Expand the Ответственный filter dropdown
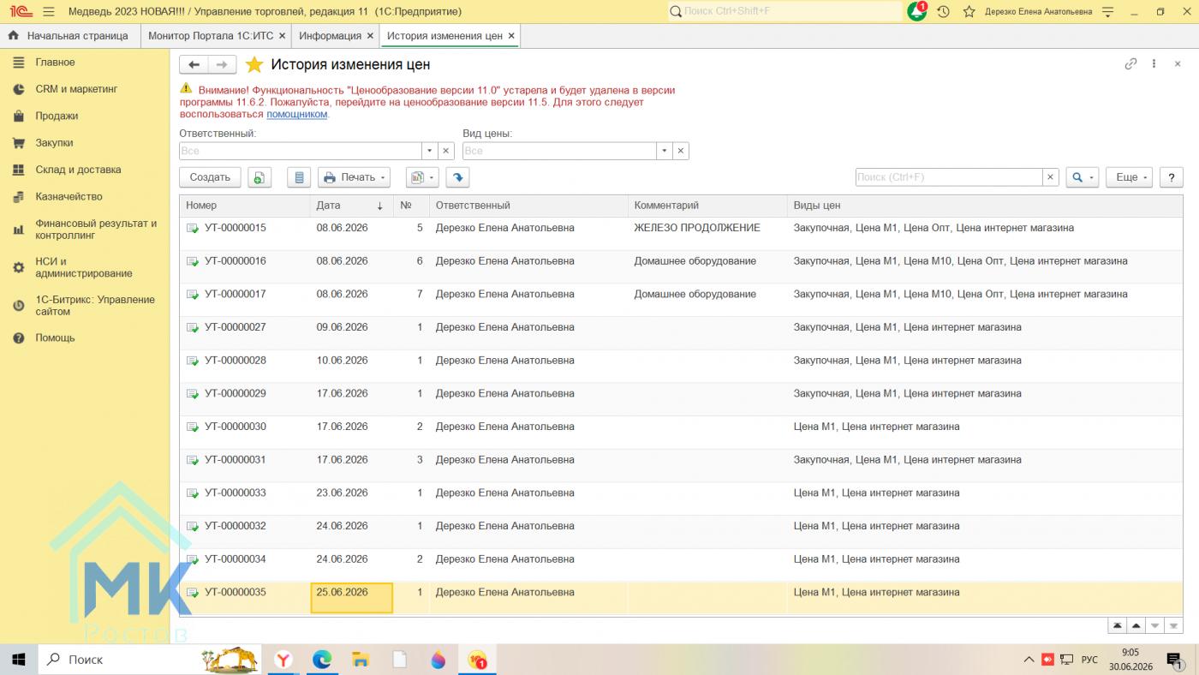The height and width of the screenshot is (675, 1199). tap(429, 151)
